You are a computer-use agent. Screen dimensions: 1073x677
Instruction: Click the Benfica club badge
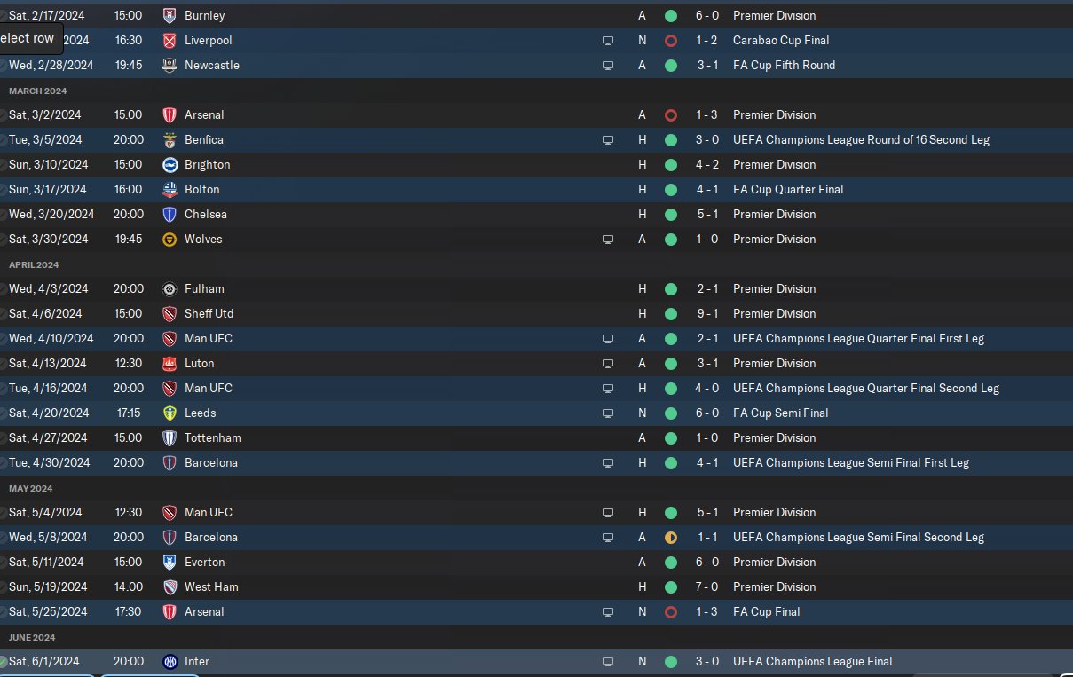coord(170,140)
